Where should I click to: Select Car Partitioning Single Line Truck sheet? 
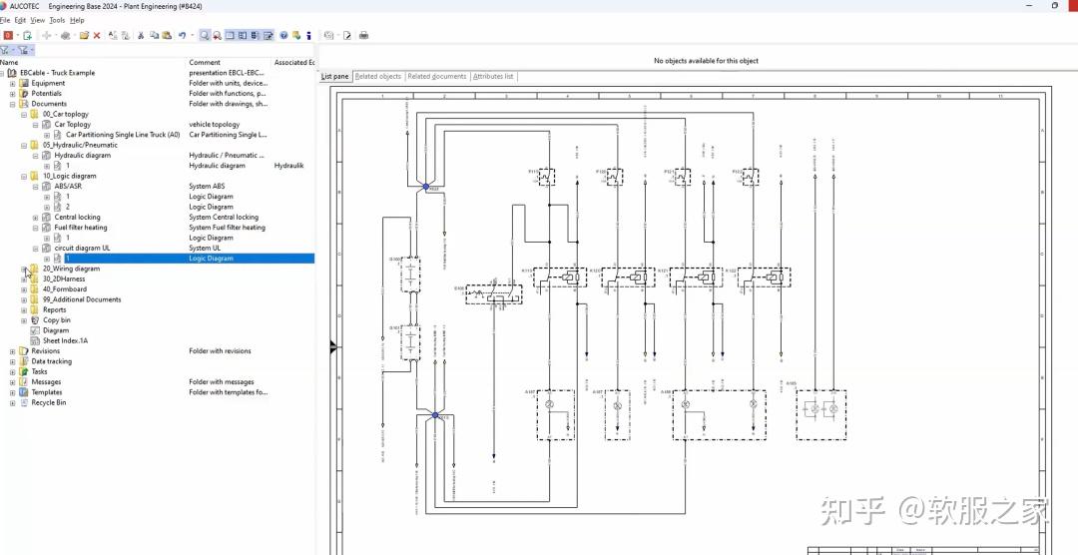point(122,135)
